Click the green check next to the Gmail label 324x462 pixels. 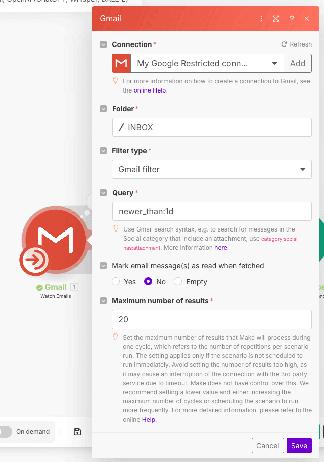coord(39,287)
